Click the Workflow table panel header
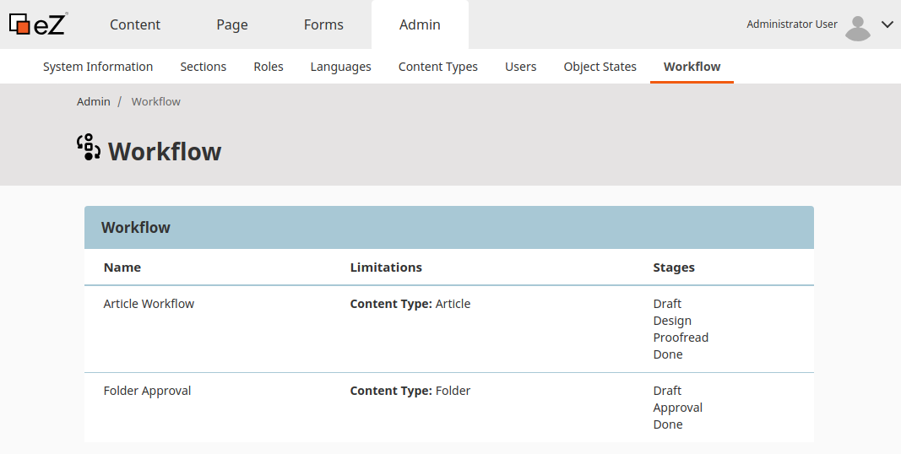901x454 pixels. tap(448, 227)
